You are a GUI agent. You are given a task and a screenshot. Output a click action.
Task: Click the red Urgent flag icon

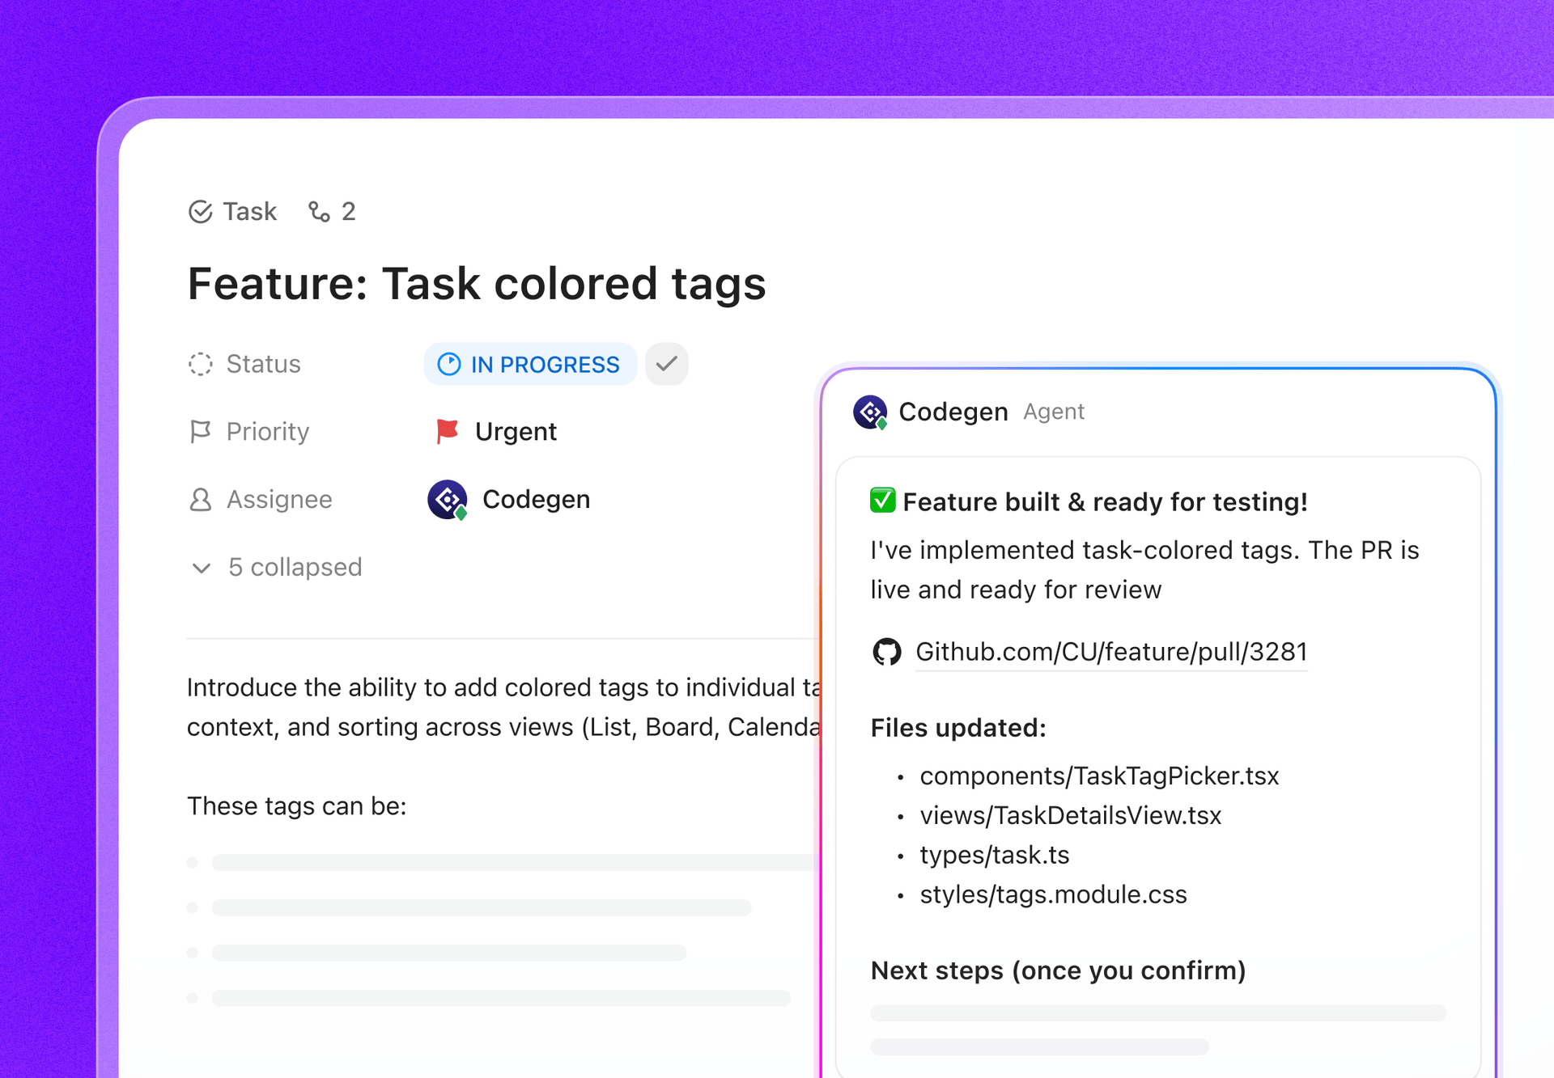(x=448, y=430)
